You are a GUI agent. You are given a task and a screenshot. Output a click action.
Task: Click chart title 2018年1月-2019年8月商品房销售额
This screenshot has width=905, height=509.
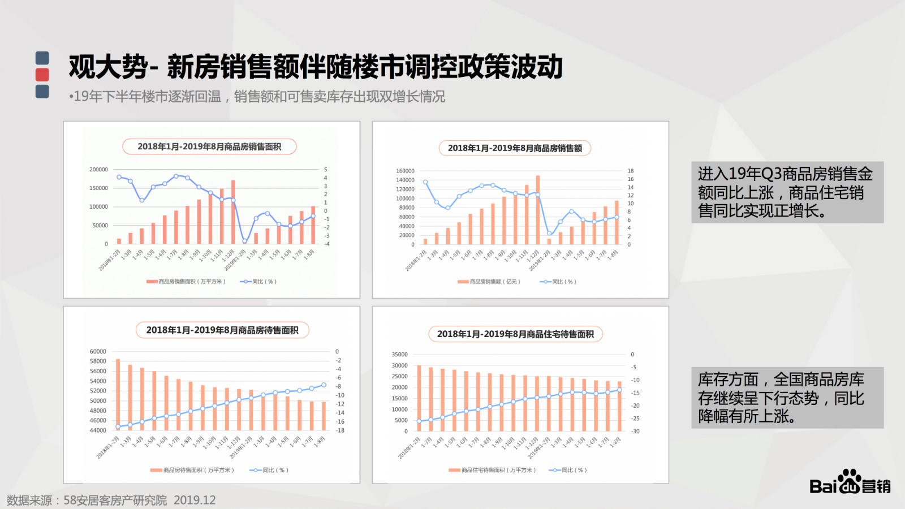pos(515,148)
